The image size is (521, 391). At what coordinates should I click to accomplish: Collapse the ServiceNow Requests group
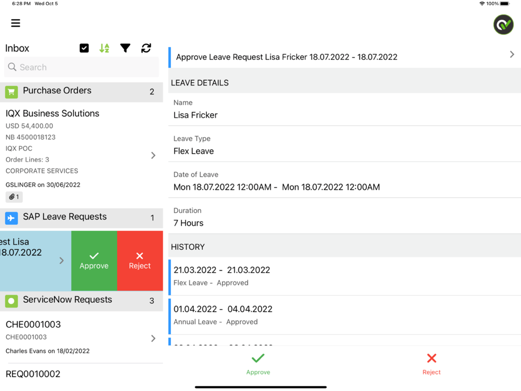(x=81, y=301)
